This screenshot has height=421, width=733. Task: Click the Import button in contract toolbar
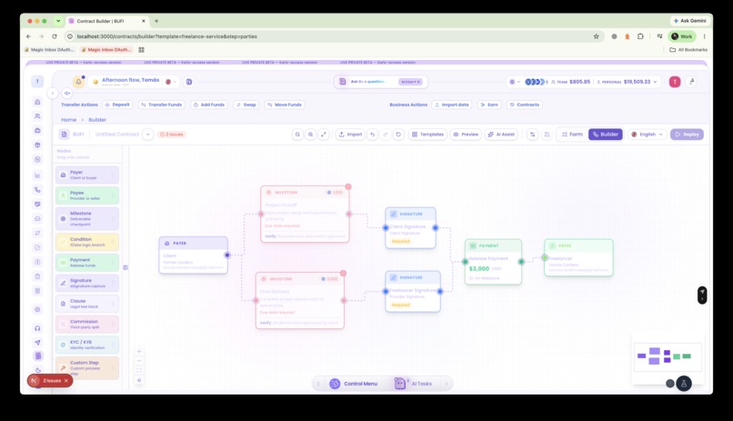tap(350, 134)
